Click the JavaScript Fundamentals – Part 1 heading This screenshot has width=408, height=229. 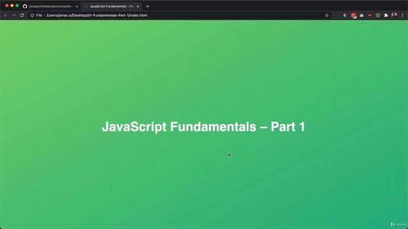[203, 127]
